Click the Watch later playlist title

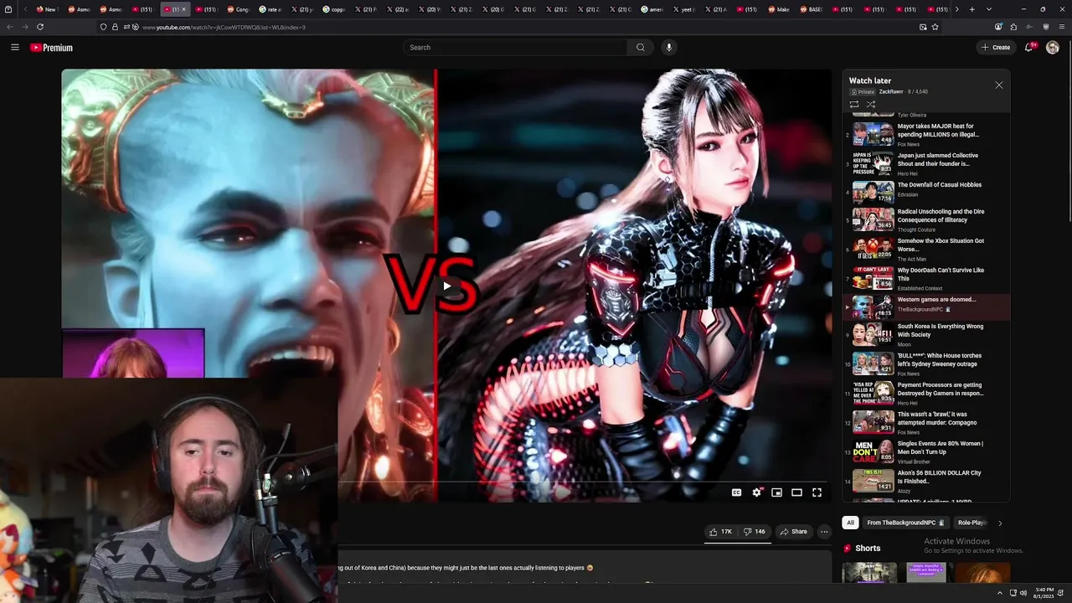coord(870,81)
